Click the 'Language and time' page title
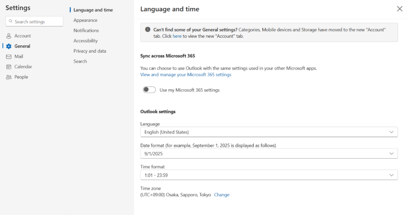 click(170, 9)
